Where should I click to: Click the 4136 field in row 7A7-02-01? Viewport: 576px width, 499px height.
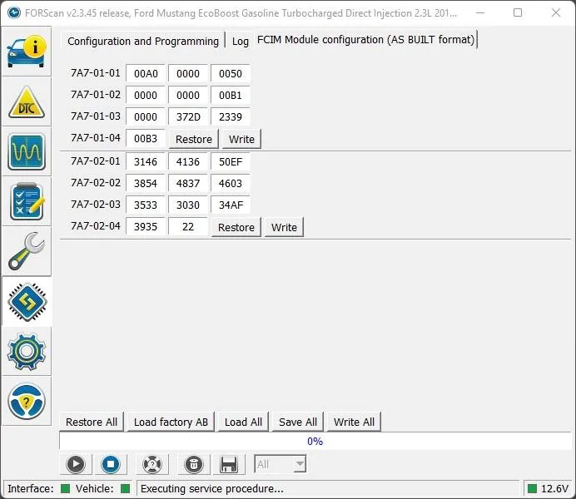(x=188, y=161)
